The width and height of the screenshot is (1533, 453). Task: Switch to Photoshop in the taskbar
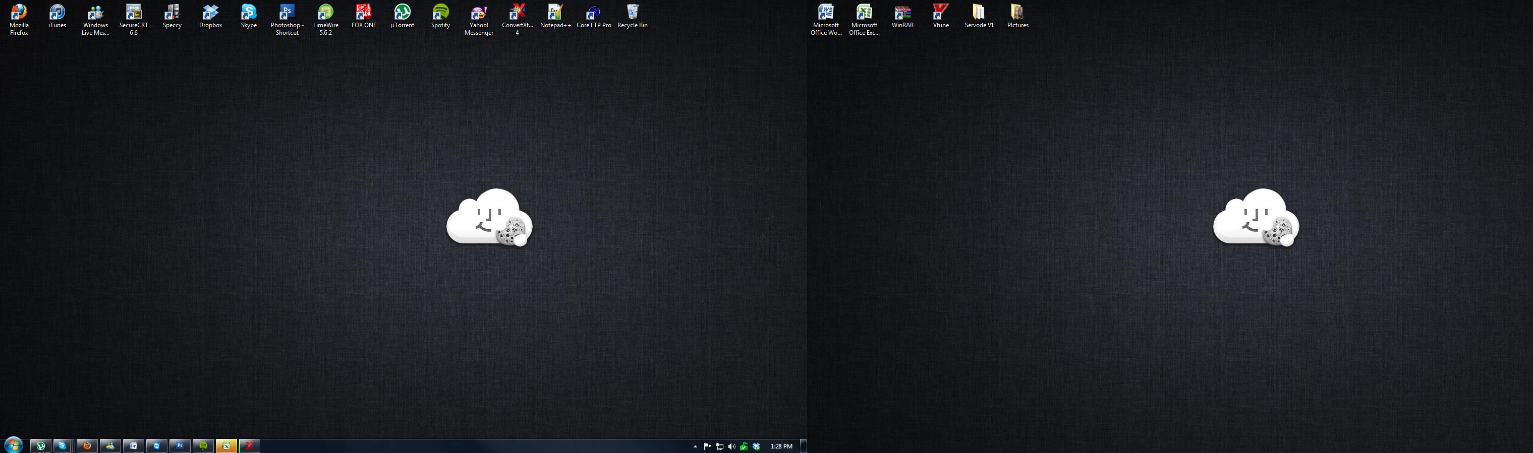coord(180,446)
